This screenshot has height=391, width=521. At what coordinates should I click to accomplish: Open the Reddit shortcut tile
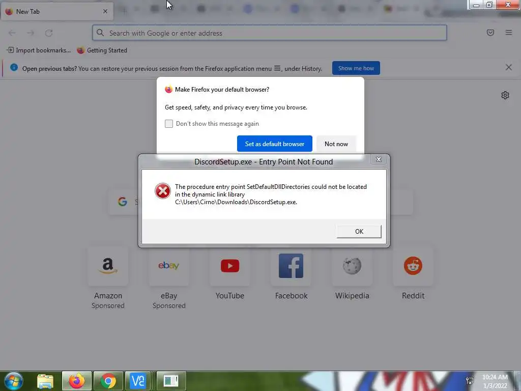(413, 266)
